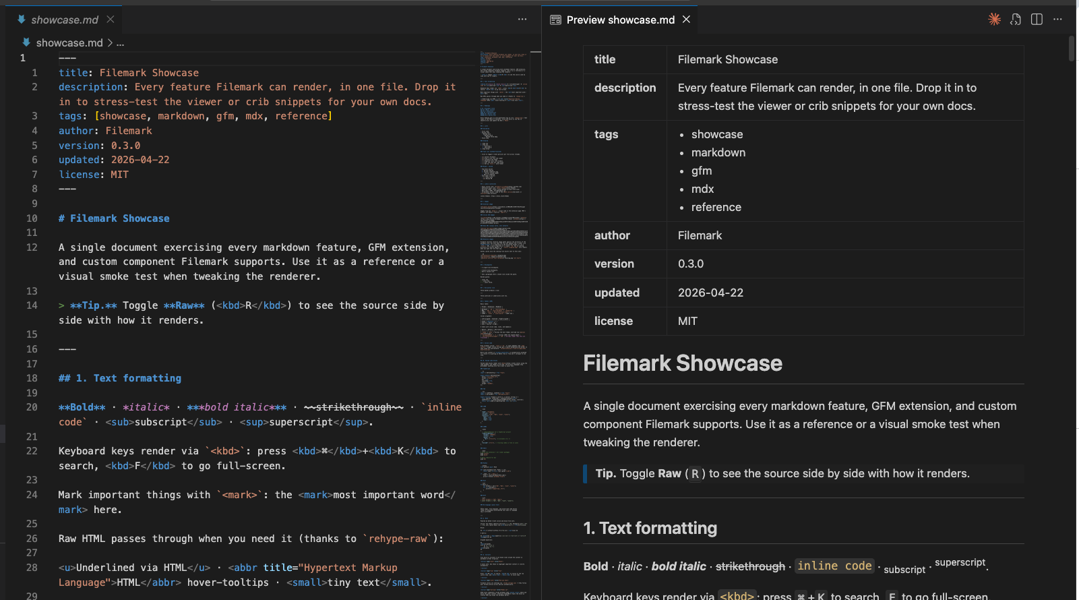Click the 'bold italic' text in preview
Screen dimensions: 1079x600
click(x=679, y=566)
